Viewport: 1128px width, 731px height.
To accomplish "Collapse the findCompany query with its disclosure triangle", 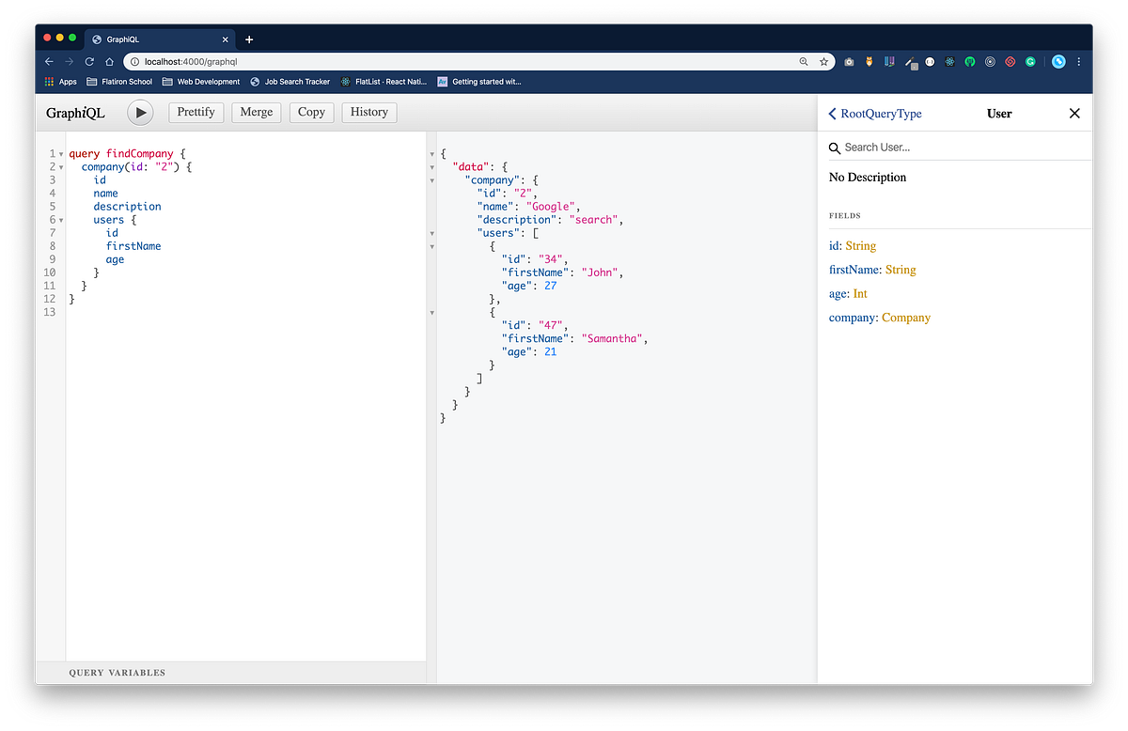I will pyautogui.click(x=60, y=153).
